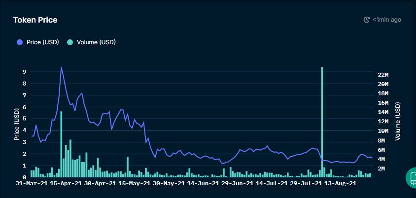Click the 29-Jul-21 axis label
The width and height of the screenshot is (416, 198).
306,183
